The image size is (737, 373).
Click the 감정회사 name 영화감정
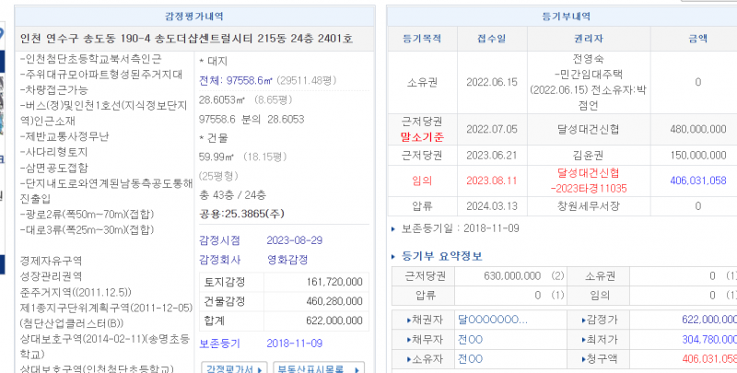coord(286,259)
